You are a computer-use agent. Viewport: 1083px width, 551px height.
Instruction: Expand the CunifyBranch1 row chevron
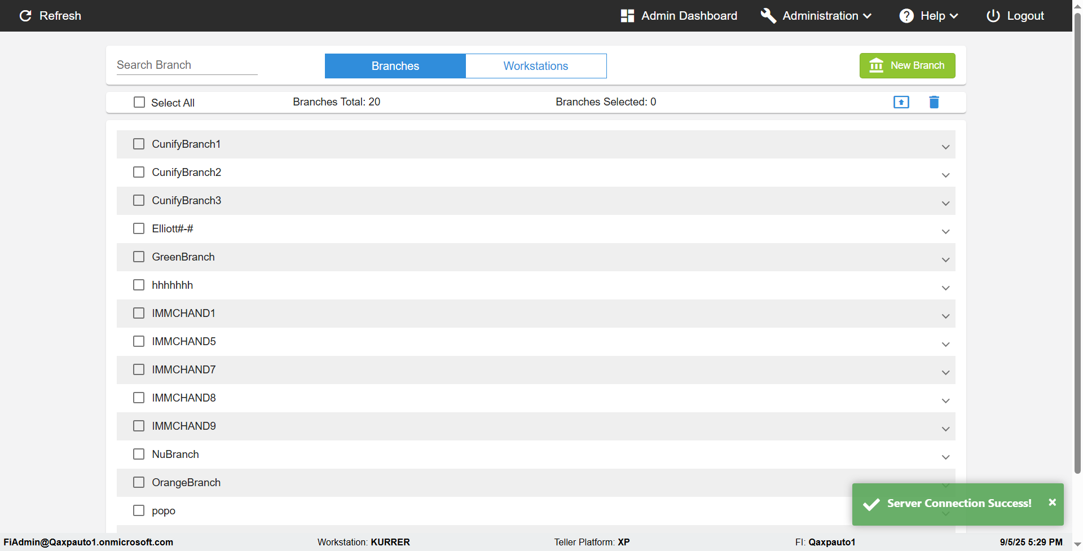pyautogui.click(x=946, y=147)
